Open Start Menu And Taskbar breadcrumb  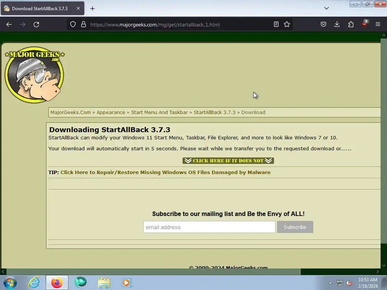(x=159, y=113)
